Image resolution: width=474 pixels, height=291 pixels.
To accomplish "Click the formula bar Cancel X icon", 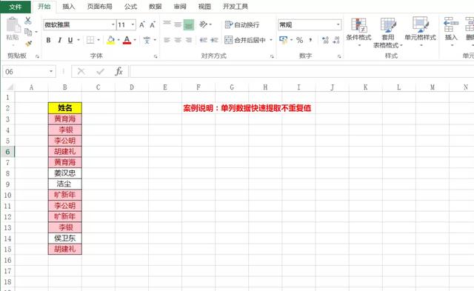I will 81,72.
